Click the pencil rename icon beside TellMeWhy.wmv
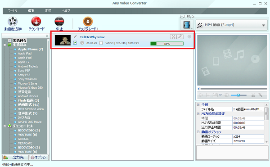The width and height of the screenshot is (270, 167). coord(75,36)
